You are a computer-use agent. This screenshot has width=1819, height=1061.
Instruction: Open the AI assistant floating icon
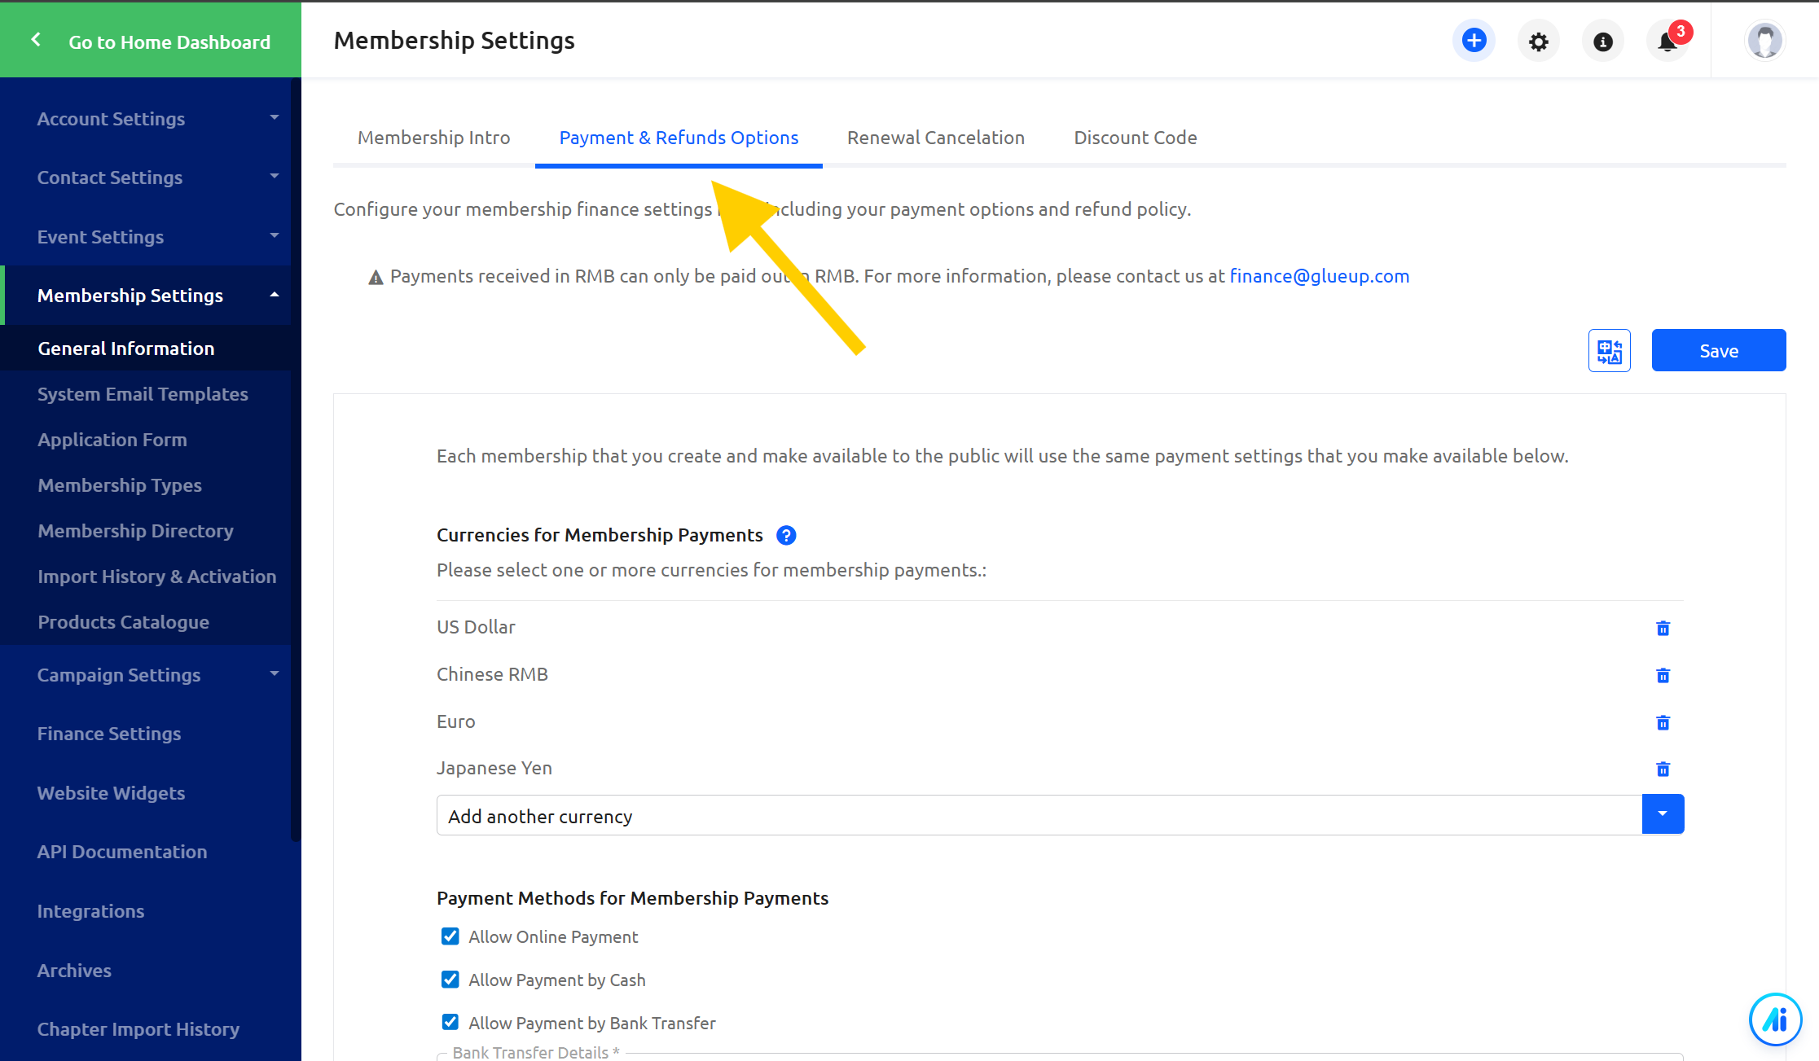pyautogui.click(x=1775, y=1019)
